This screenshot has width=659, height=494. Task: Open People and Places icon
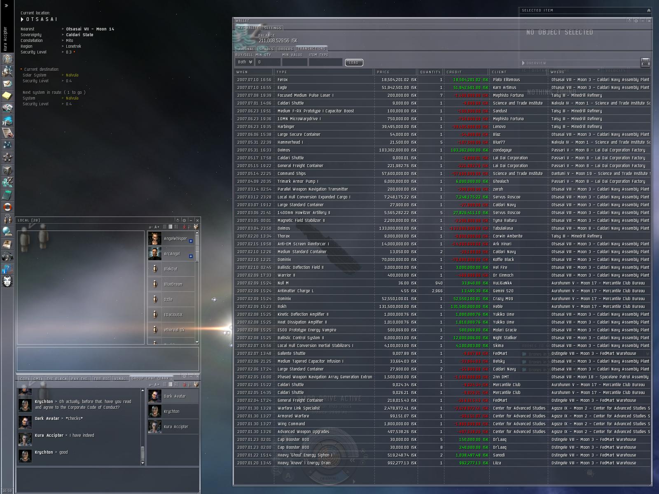7,71
